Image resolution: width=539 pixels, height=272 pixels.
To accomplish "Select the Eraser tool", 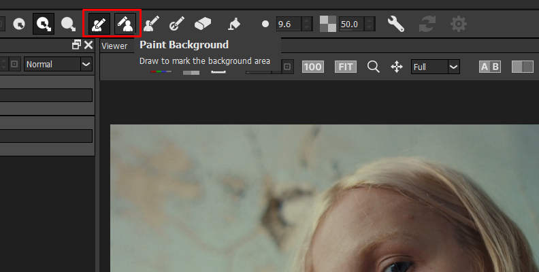I will (203, 24).
